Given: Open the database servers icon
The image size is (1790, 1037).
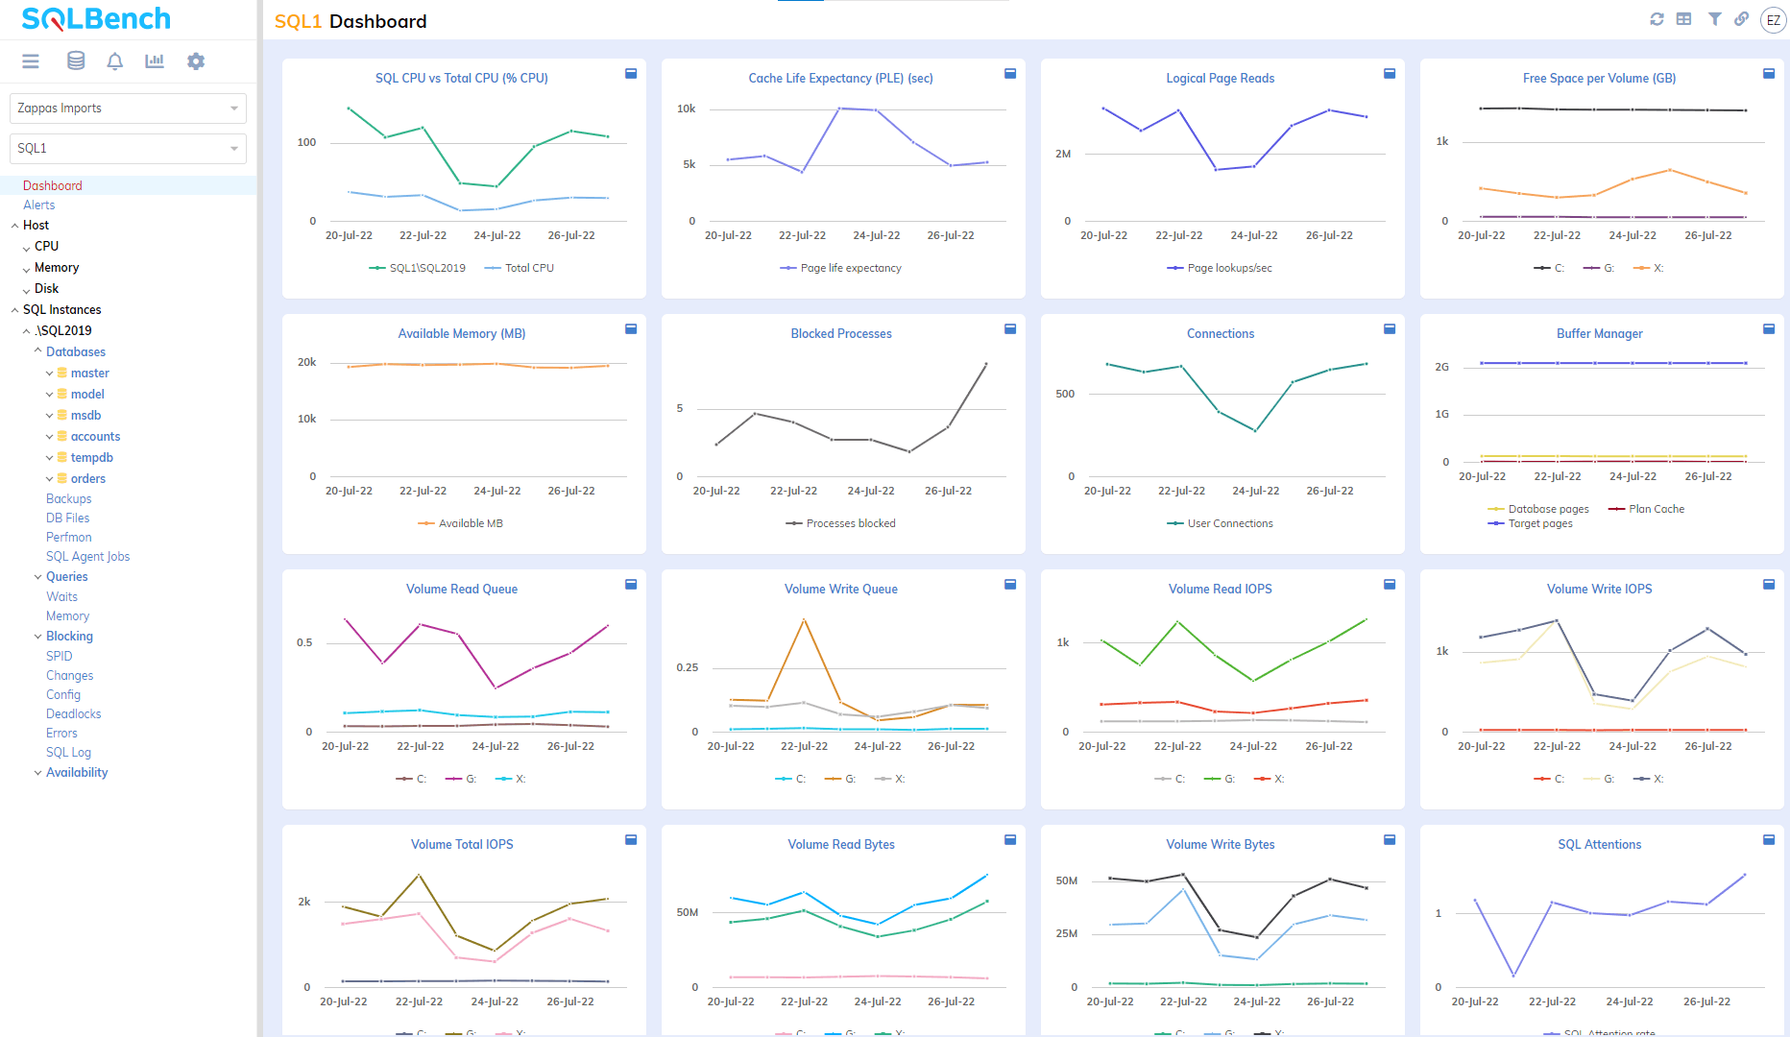Looking at the screenshot, I should pyautogui.click(x=76, y=61).
